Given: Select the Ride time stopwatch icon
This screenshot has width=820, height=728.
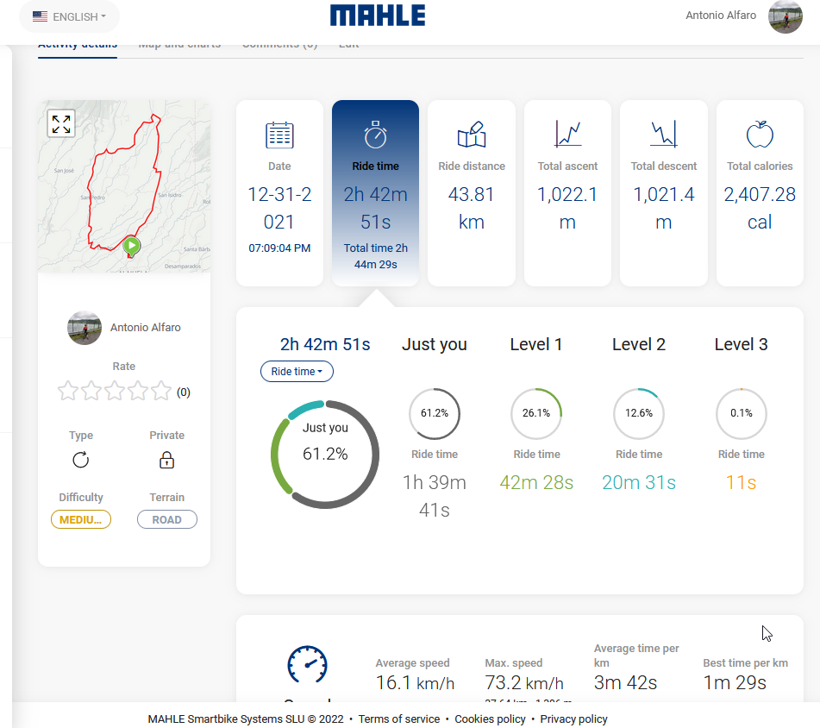Looking at the screenshot, I should (x=375, y=135).
